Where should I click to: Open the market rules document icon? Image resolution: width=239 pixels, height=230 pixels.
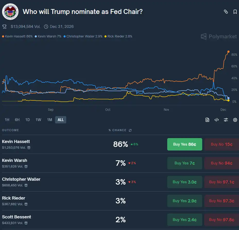pos(207,120)
